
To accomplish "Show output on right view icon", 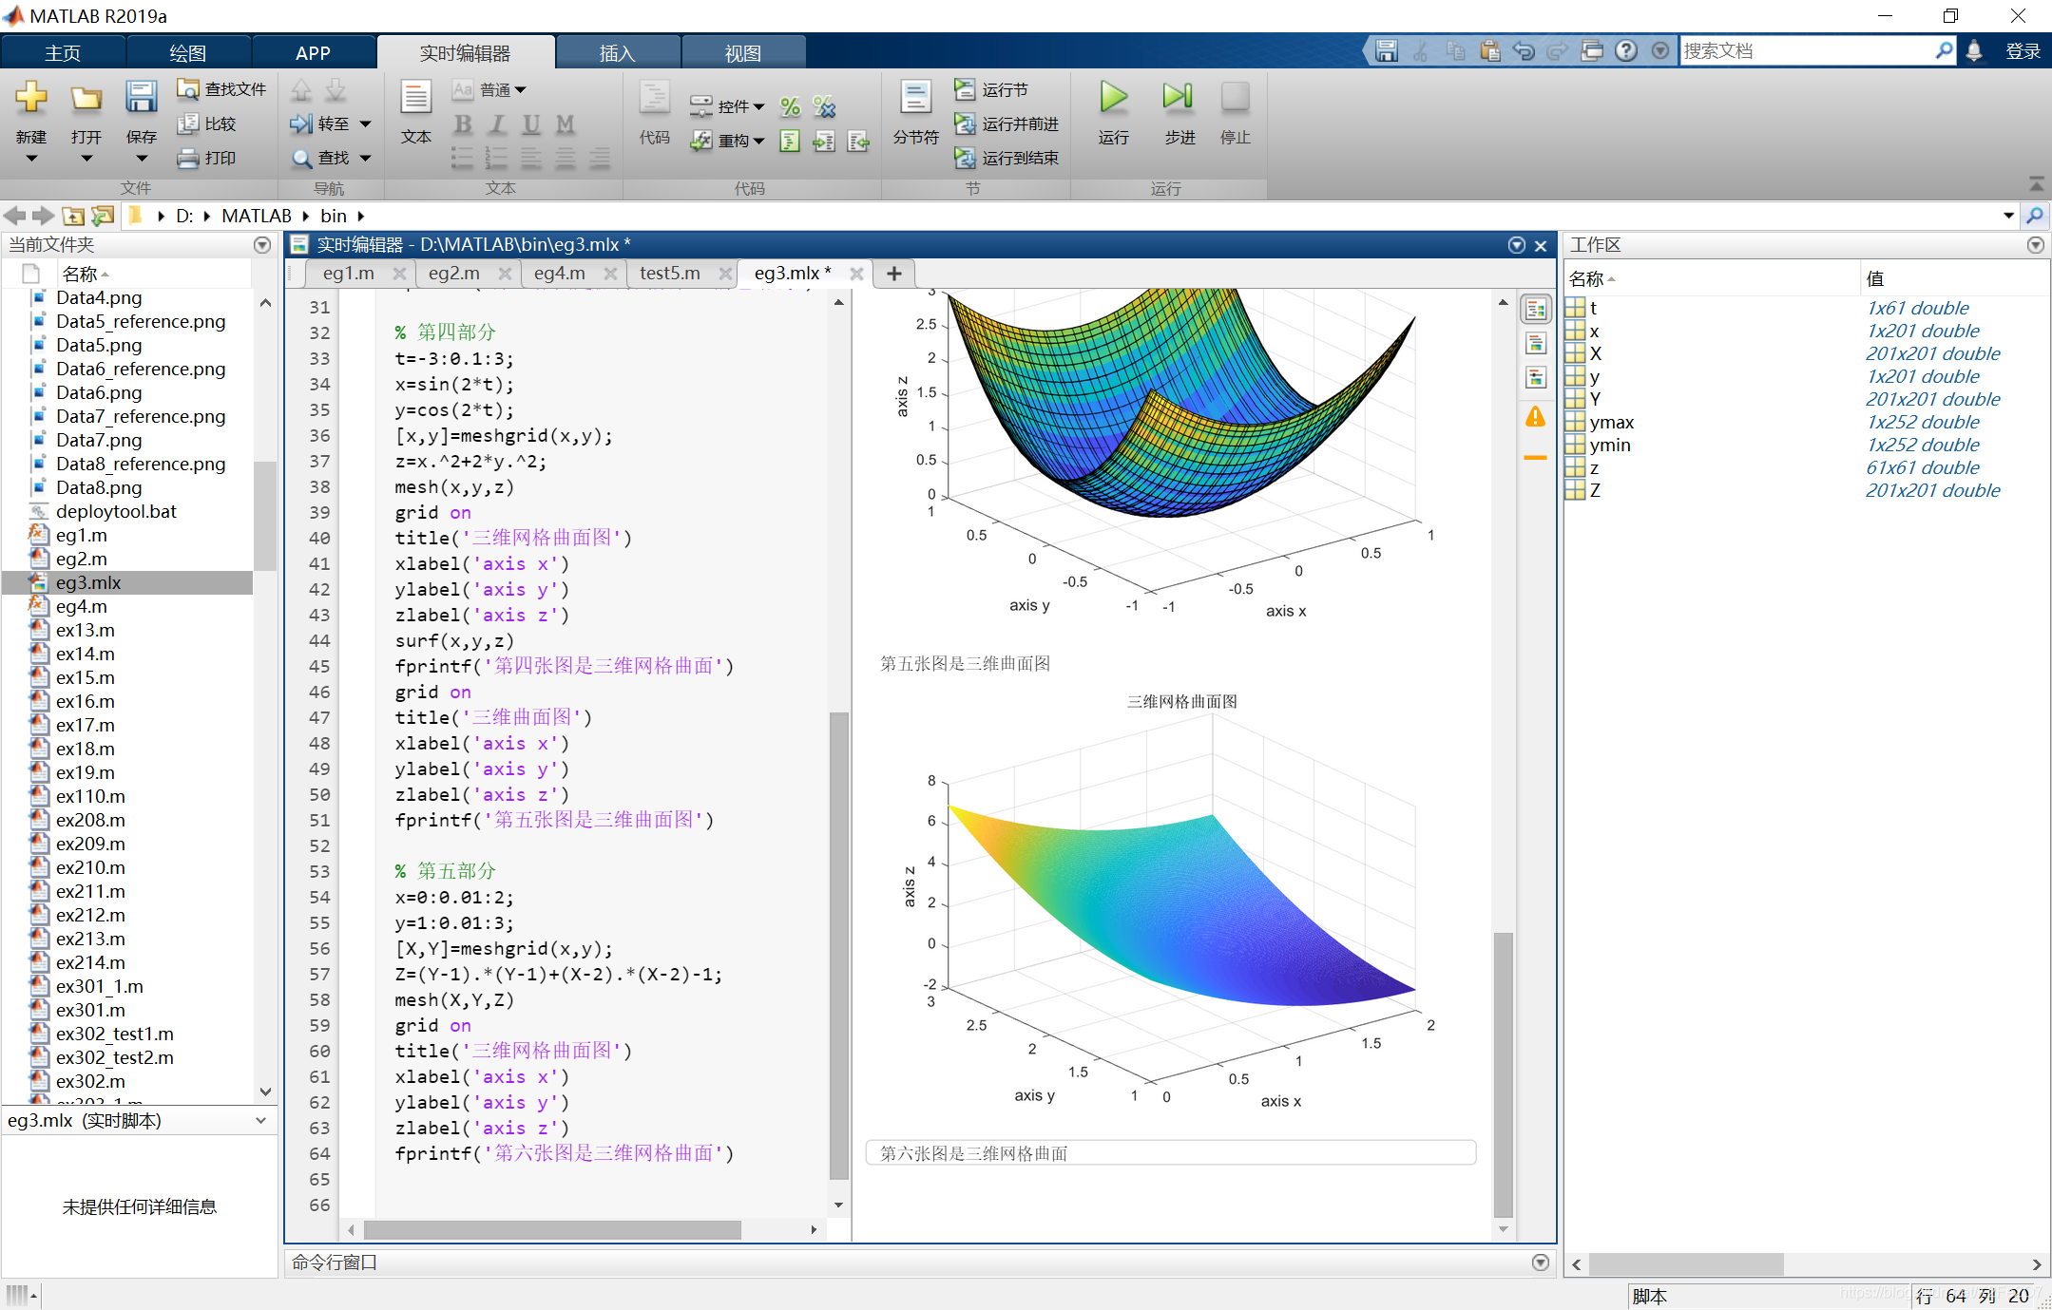I will 1535,309.
